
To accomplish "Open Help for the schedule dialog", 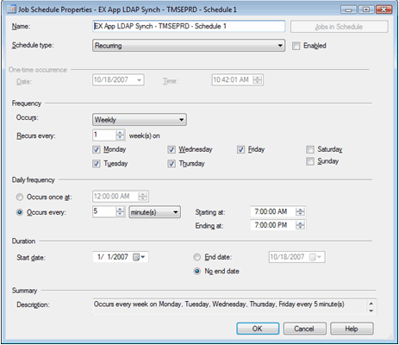I will [352, 329].
